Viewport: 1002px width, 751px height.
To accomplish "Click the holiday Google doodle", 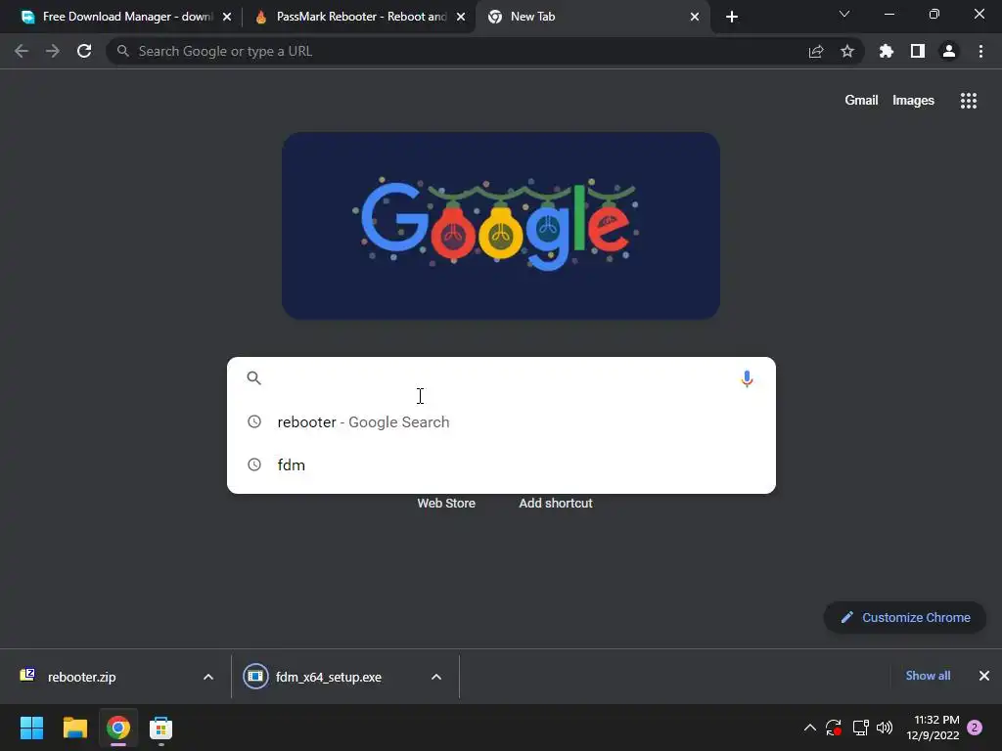I will point(501,226).
